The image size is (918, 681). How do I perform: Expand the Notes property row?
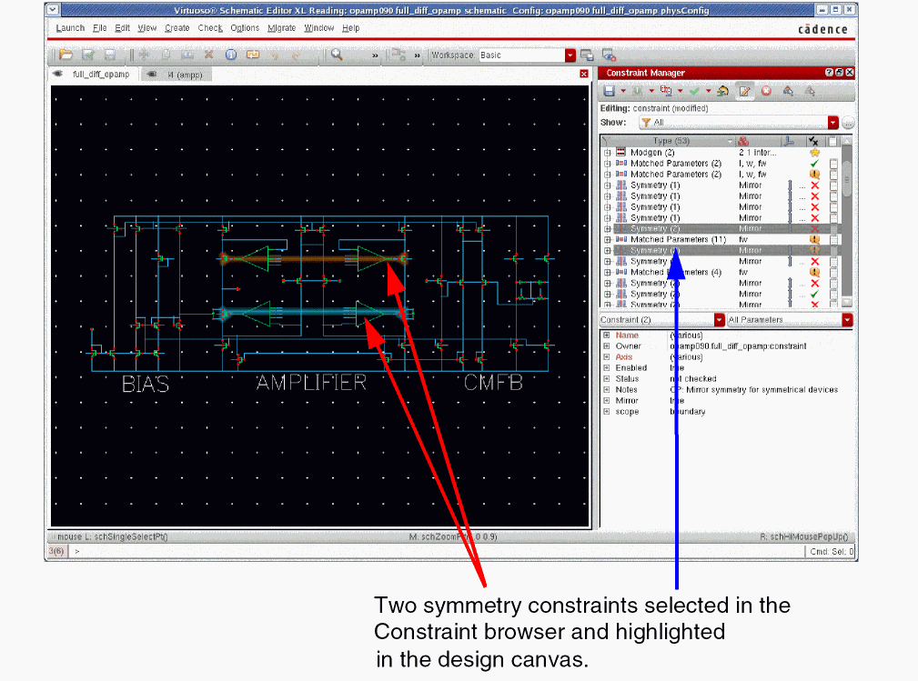pos(607,390)
